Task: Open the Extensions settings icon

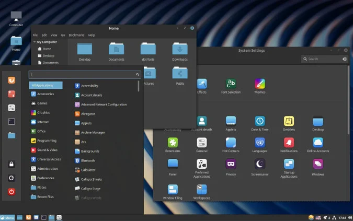Action: (x=173, y=143)
